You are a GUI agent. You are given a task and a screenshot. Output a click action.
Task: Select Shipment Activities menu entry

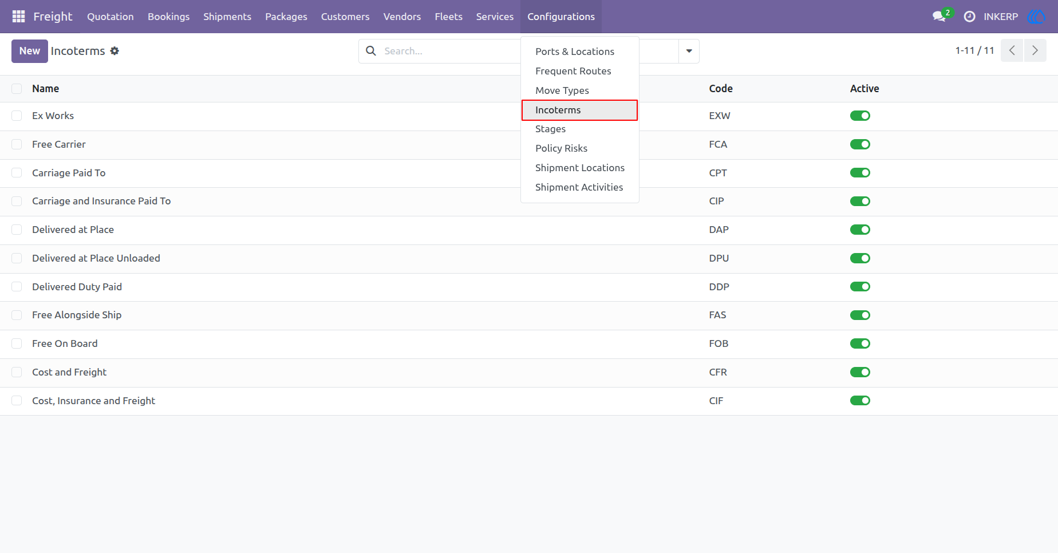click(x=579, y=187)
